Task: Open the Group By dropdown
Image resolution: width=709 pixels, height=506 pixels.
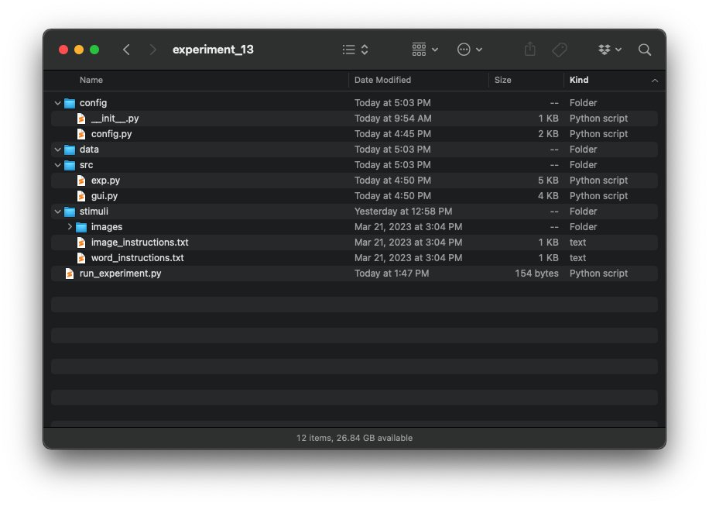Action: click(x=425, y=50)
